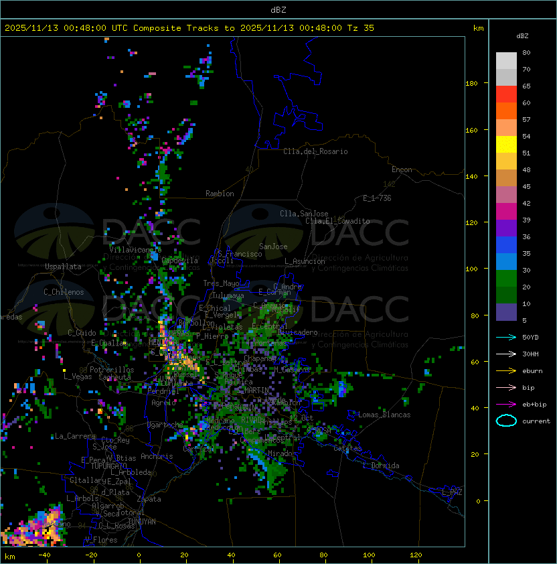Click the 'Uspallata' place label

tap(63, 267)
